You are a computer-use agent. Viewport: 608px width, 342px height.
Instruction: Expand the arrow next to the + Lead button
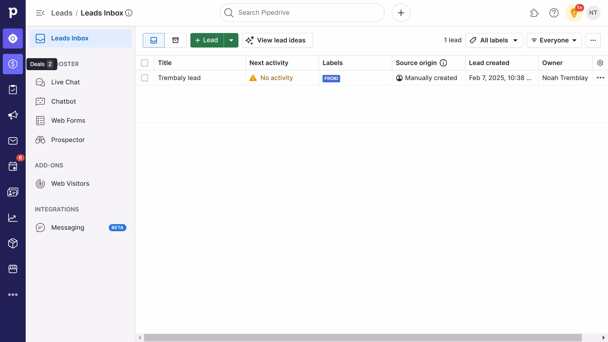coord(231,40)
